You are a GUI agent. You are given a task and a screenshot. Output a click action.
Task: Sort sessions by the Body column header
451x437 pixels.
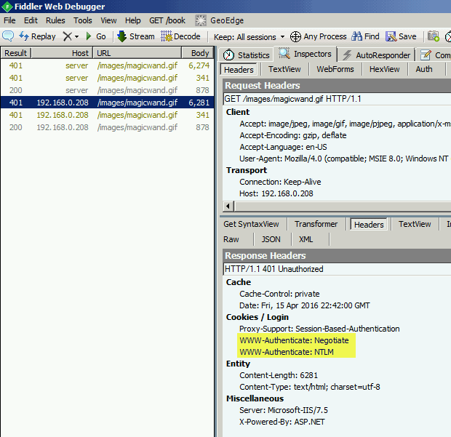coord(200,53)
